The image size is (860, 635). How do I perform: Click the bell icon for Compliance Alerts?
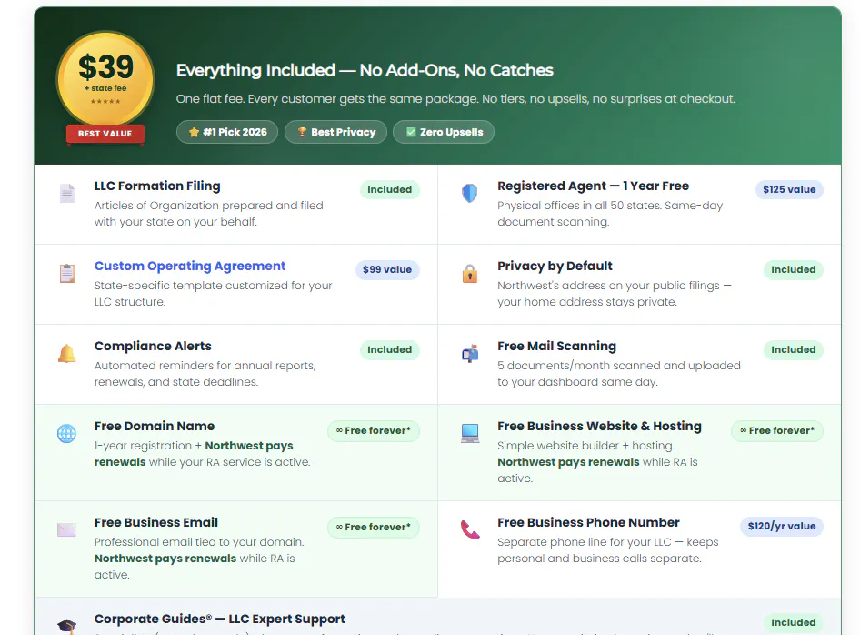click(x=67, y=354)
